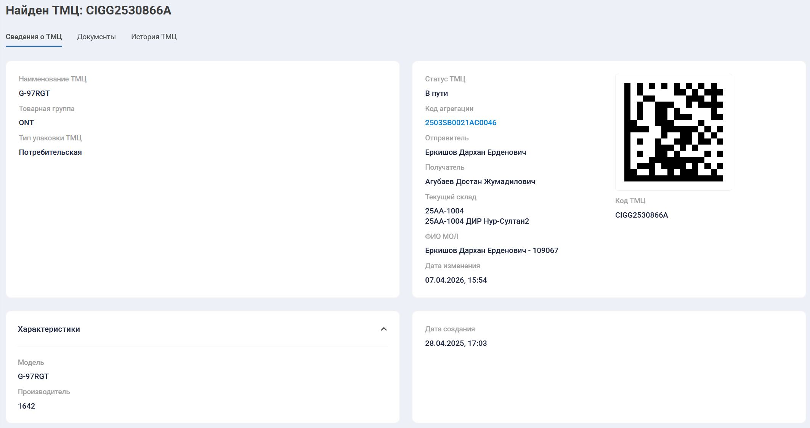Click the item name G-97RGT value
Viewport: 810px width, 428px height.
point(34,93)
